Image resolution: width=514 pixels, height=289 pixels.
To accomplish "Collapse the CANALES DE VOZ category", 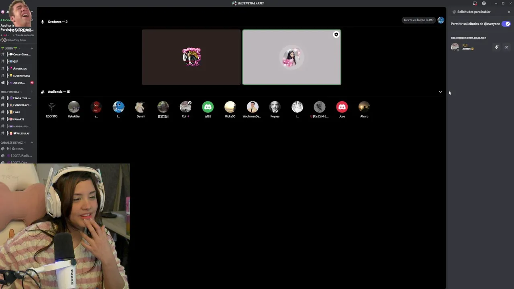I will point(13,142).
